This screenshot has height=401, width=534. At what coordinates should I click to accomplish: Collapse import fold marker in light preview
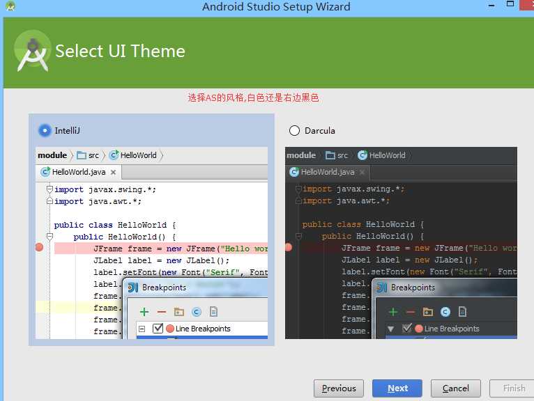[x=49, y=189]
